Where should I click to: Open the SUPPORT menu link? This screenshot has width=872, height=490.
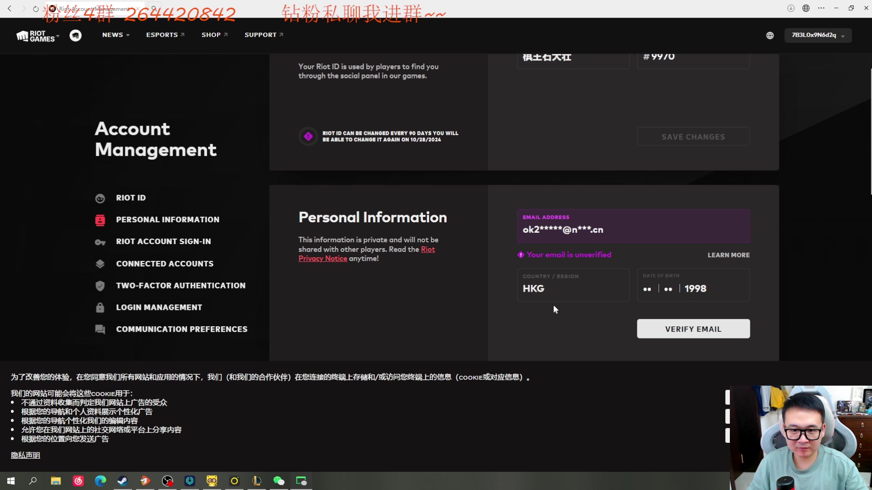(x=264, y=35)
